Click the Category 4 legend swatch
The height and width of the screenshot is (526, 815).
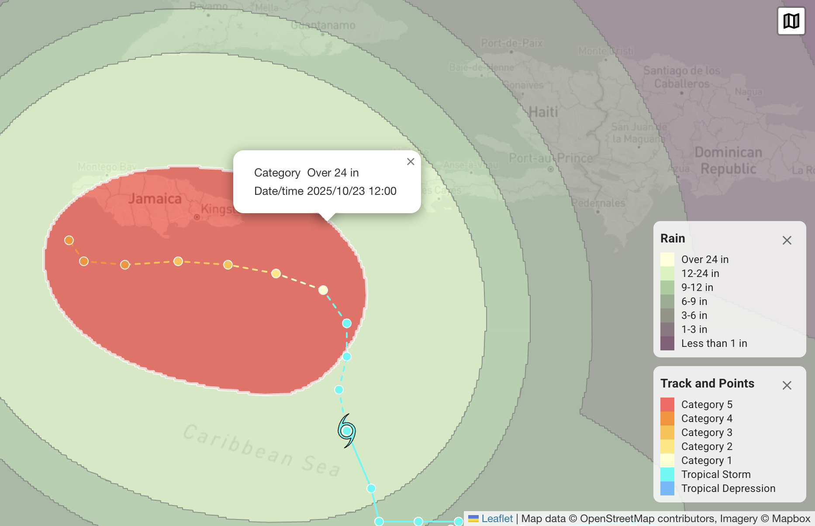667,419
